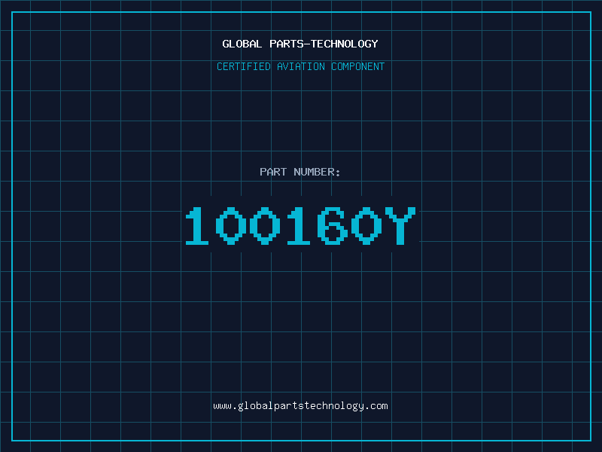Click the PART NUMBER: label
This screenshot has height=452, width=602.
click(300, 172)
